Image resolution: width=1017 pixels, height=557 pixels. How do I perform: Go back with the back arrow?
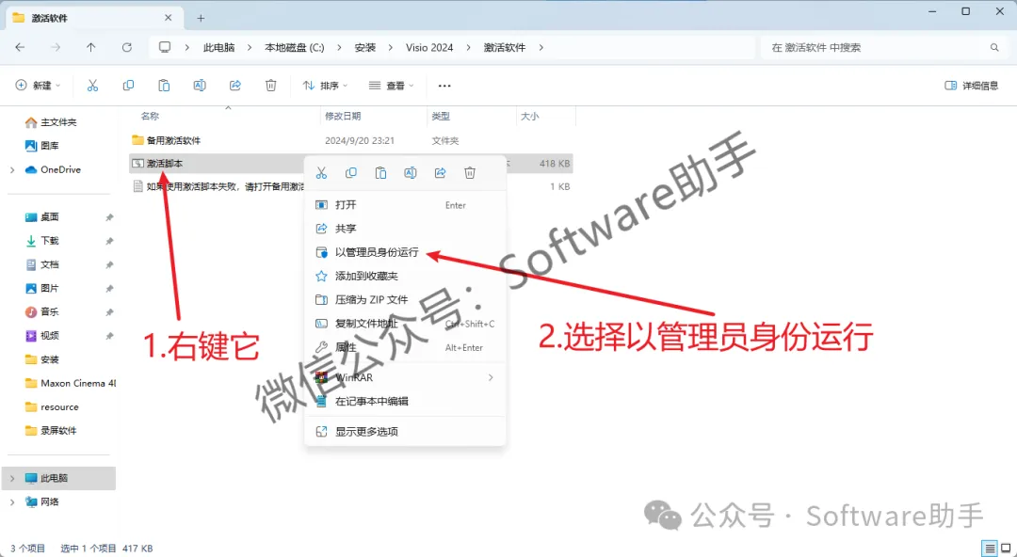tap(20, 47)
